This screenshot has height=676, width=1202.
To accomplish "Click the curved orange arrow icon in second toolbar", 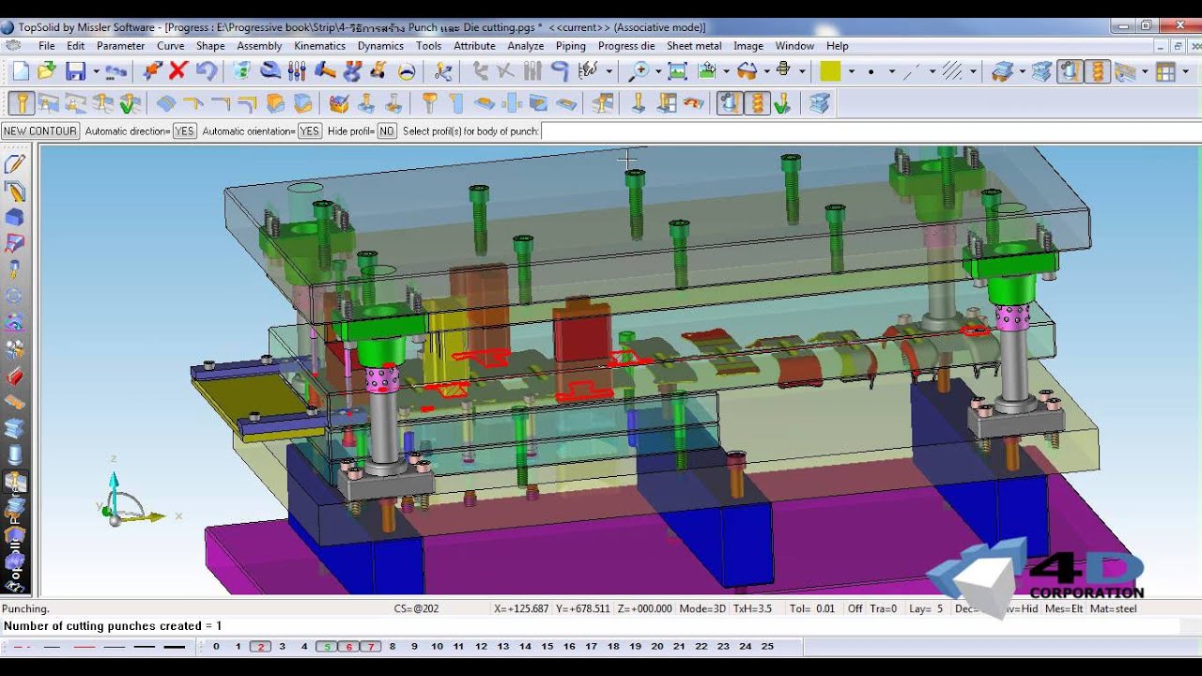I will 693,103.
